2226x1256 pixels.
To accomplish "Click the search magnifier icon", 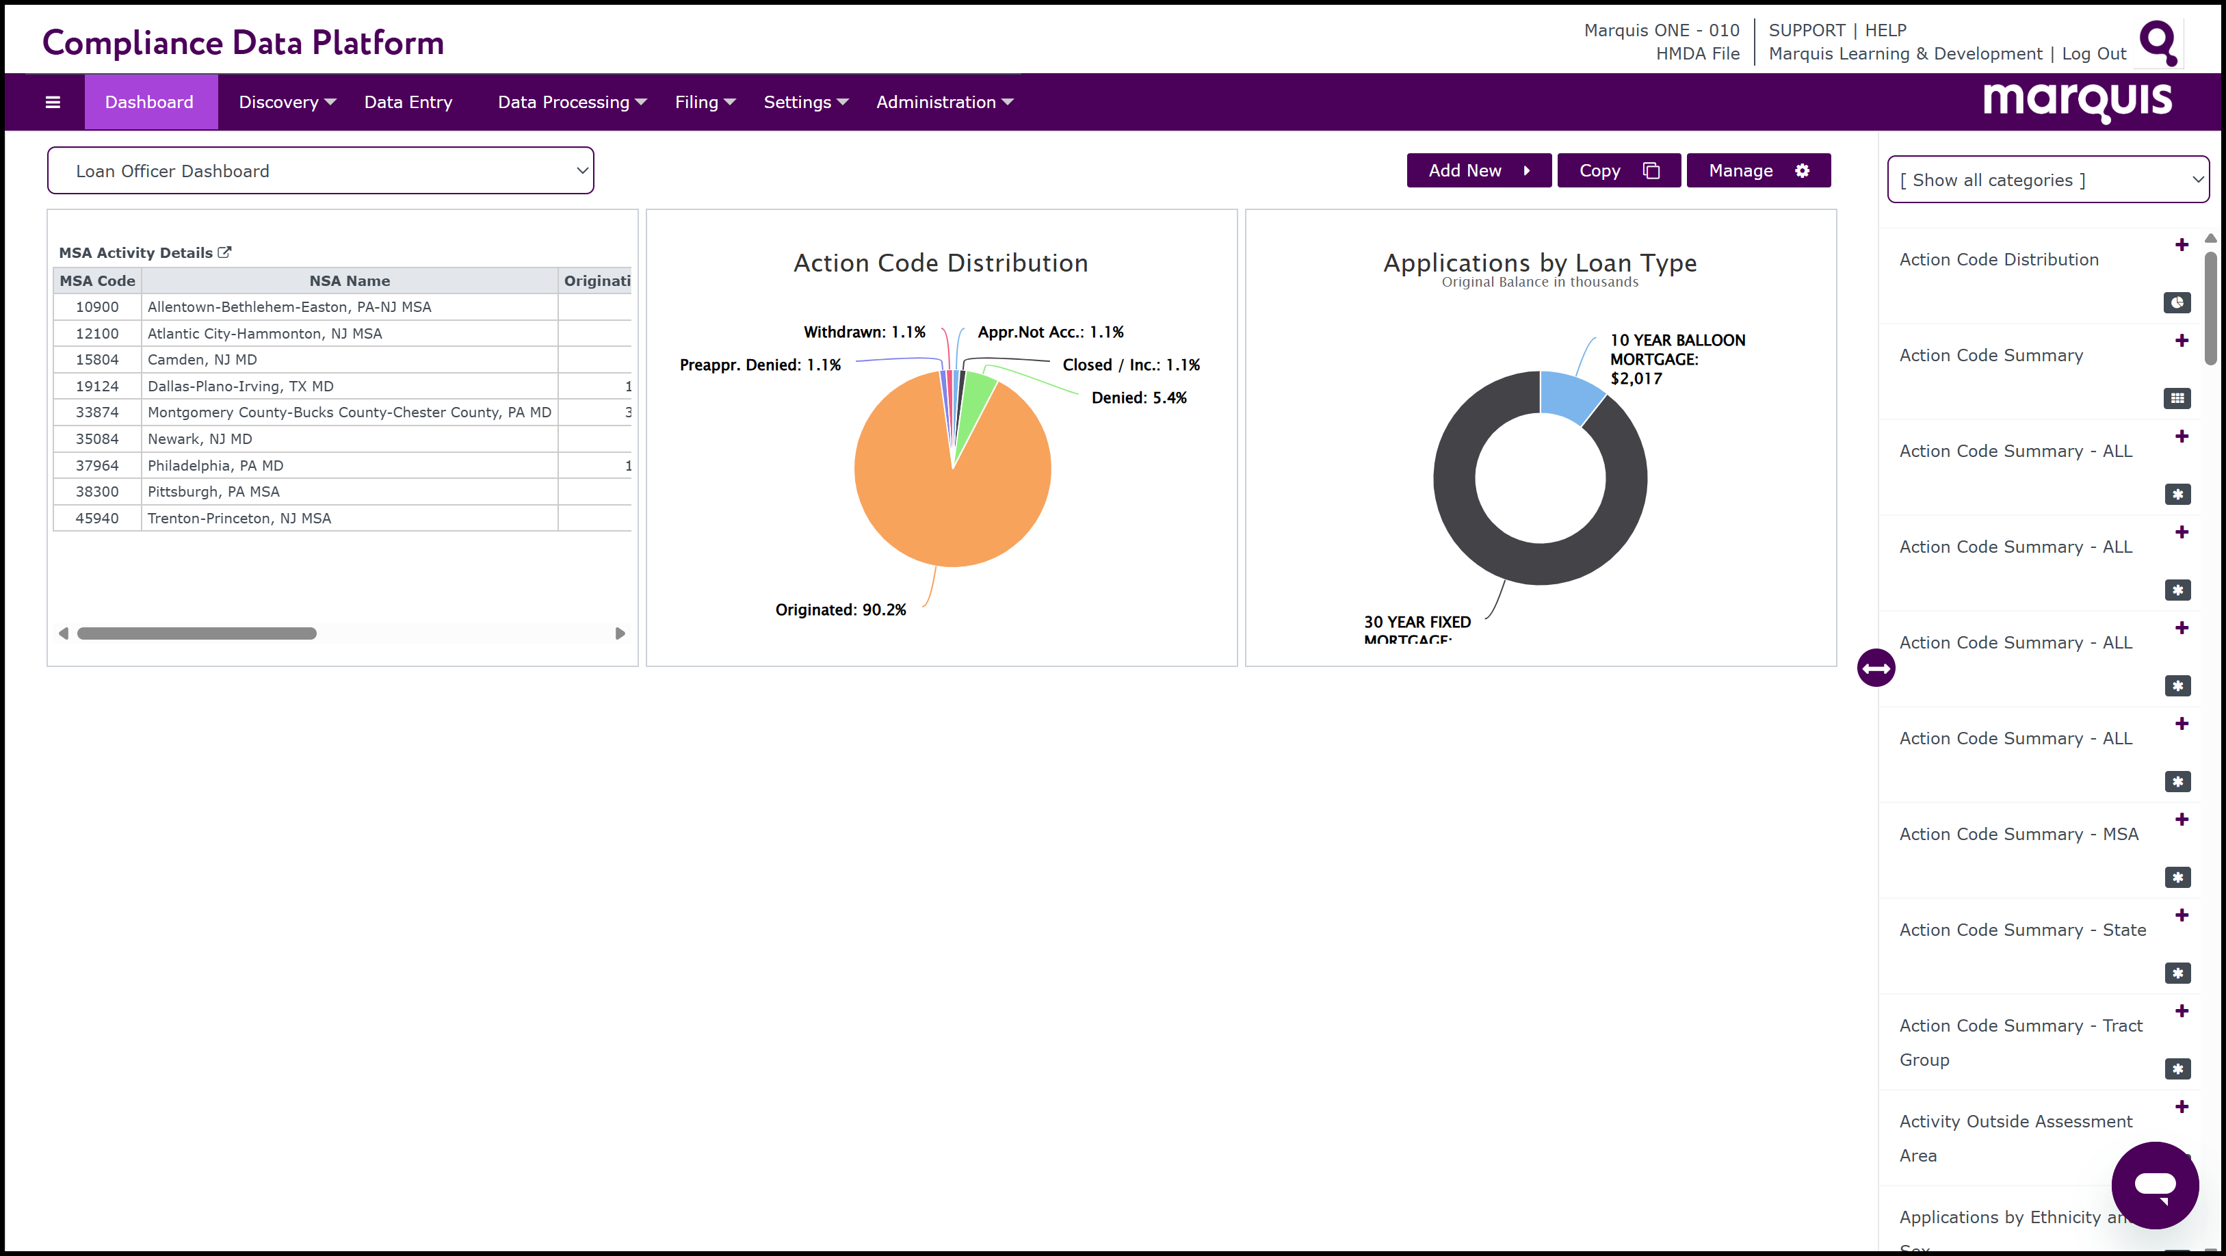I will pos(2158,42).
